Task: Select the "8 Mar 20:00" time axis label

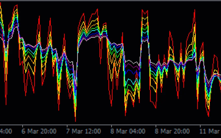Action: tap(172, 131)
